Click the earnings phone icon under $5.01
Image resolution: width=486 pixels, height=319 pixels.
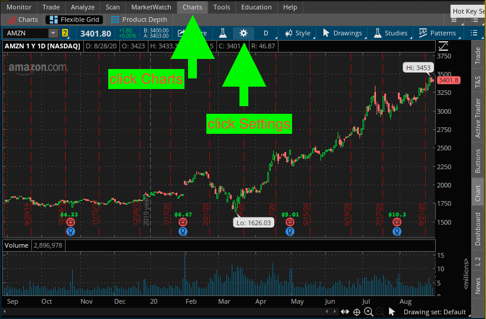pos(290,222)
